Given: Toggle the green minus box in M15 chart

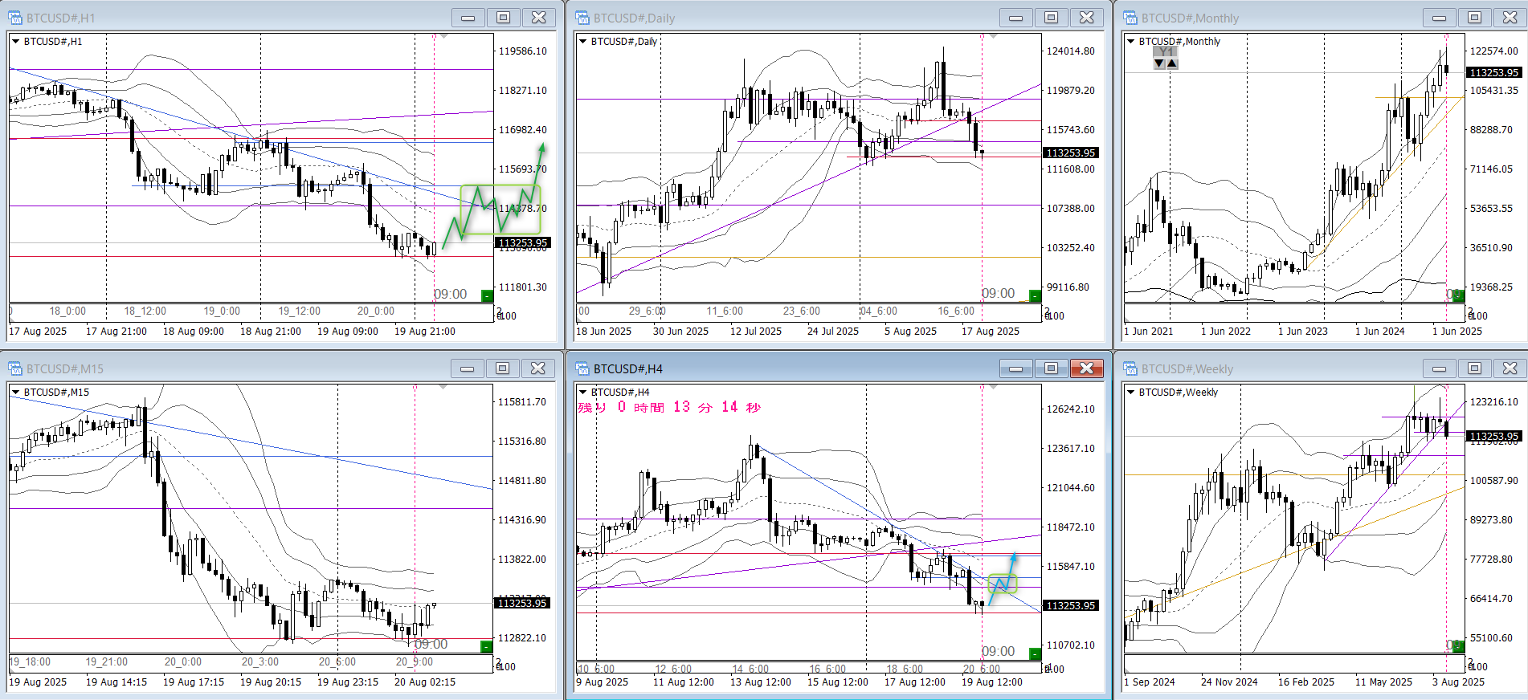Looking at the screenshot, I should [x=486, y=646].
